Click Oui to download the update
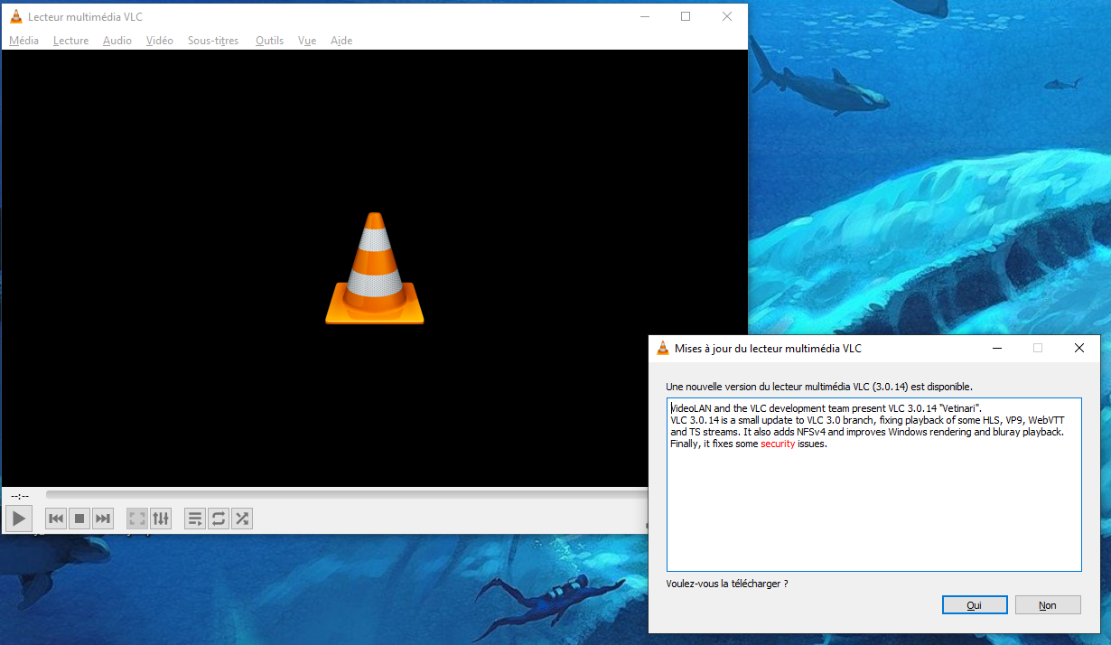Image resolution: width=1111 pixels, height=645 pixels. tap(974, 605)
